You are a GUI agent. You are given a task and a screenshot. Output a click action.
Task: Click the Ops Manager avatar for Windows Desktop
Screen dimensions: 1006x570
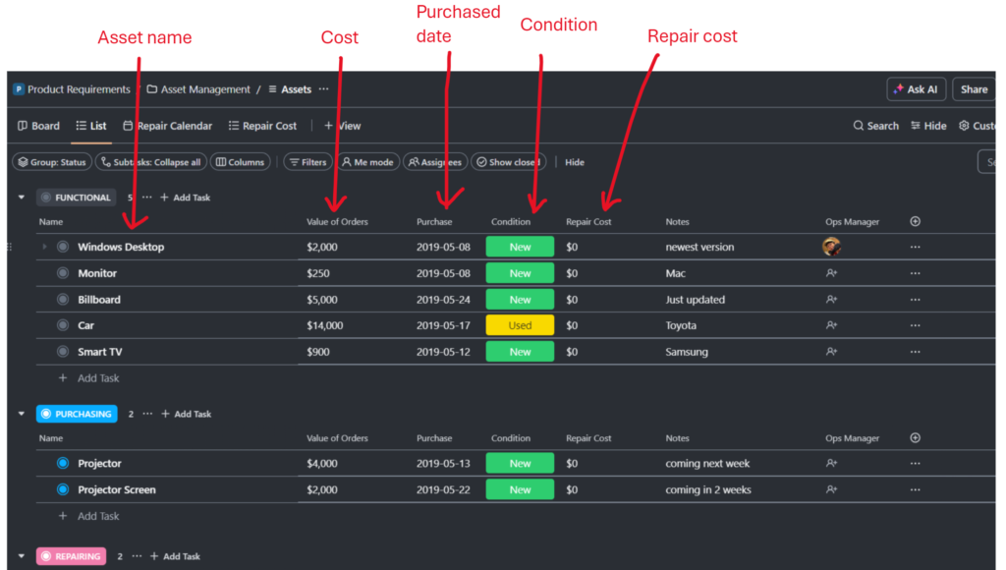coord(831,247)
